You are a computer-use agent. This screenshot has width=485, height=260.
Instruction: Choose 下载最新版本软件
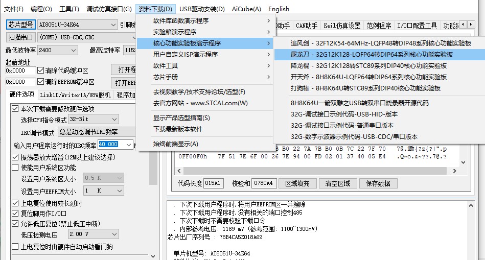(x=205, y=129)
